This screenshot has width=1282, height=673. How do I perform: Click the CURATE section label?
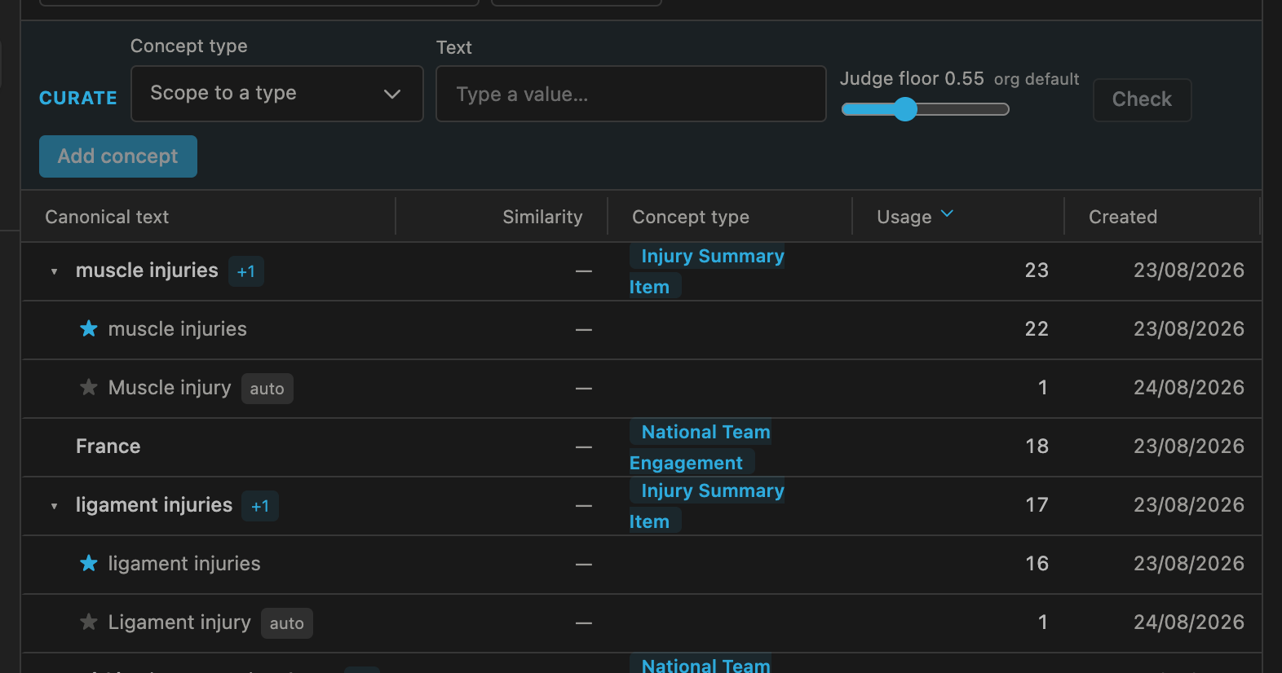point(78,98)
